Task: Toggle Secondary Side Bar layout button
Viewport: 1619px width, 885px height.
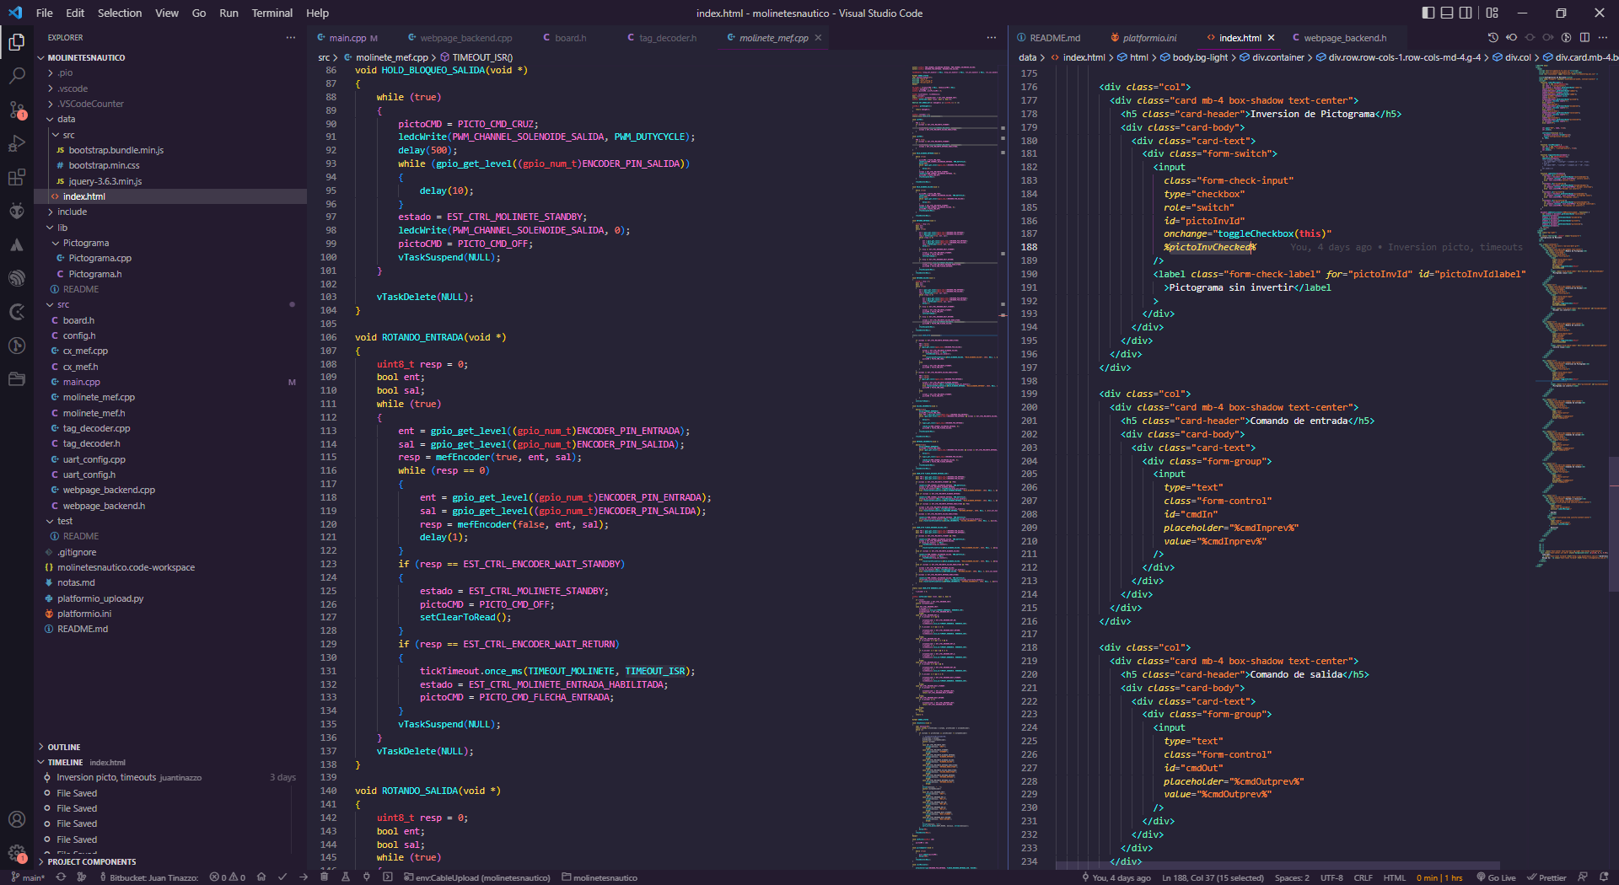Action: click(x=1466, y=13)
